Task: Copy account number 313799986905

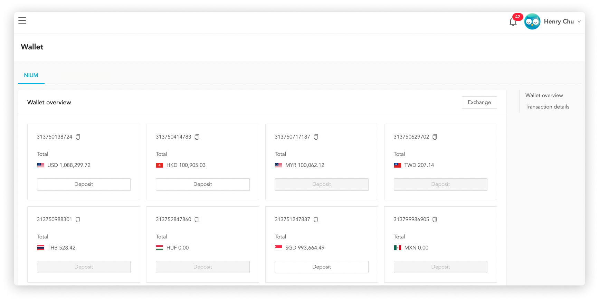Action: (x=435, y=219)
